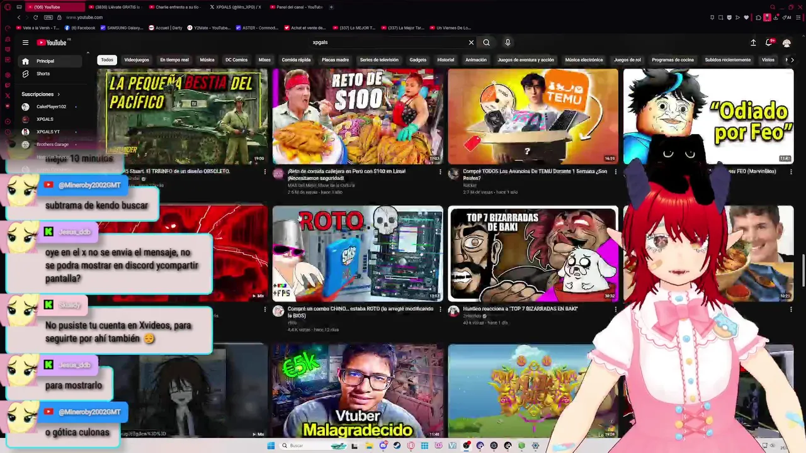
Task: Play the Top 7 Bizarradas de Baki thumbnail
Action: (x=533, y=254)
